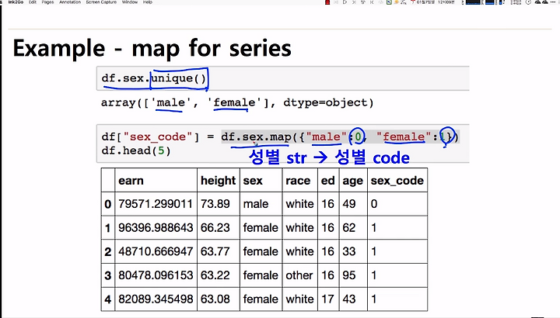The width and height of the screenshot is (560, 318).
Task: Click the sex column header
Action: (253, 181)
